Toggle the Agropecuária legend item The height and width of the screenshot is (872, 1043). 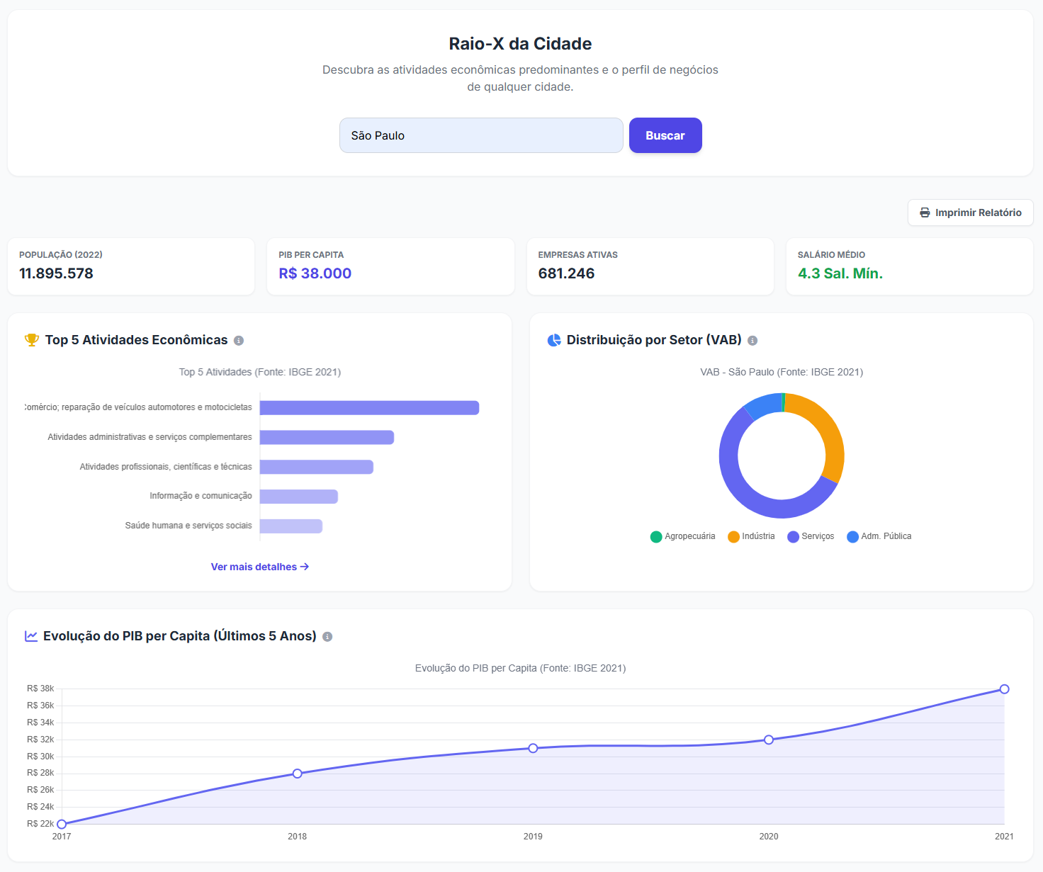(x=683, y=536)
